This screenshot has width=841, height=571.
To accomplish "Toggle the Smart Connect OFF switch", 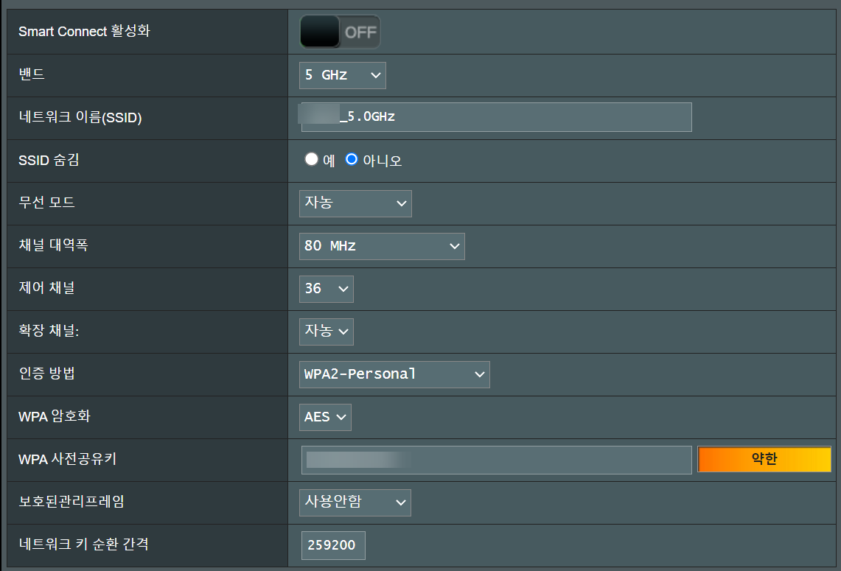I will pos(340,32).
